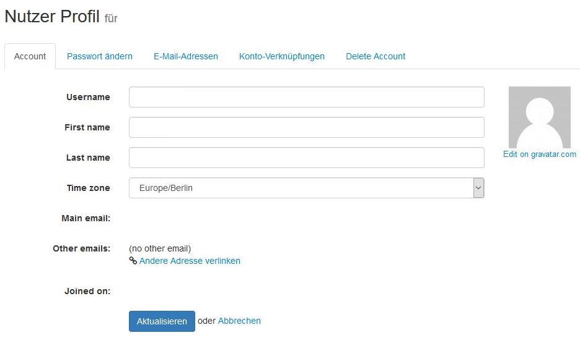The image size is (580, 338).
Task: Click the Abbrechen link
Action: tap(239, 321)
